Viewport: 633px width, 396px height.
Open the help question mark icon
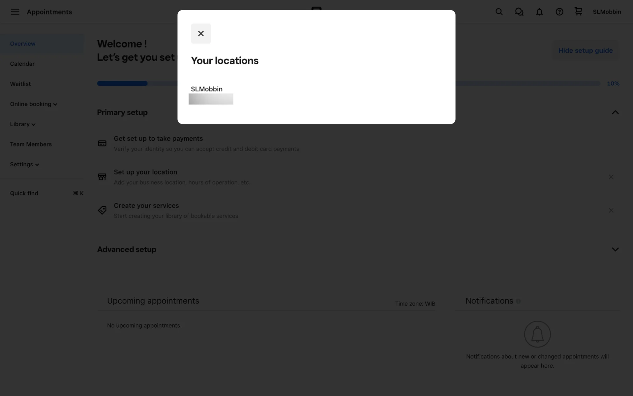pyautogui.click(x=559, y=12)
